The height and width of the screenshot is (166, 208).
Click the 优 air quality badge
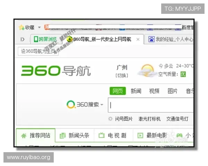[183, 74]
